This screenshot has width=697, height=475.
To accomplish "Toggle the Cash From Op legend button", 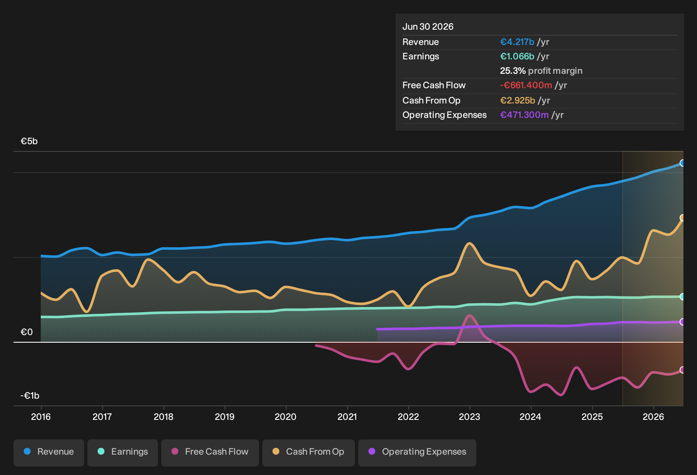I will [x=309, y=452].
